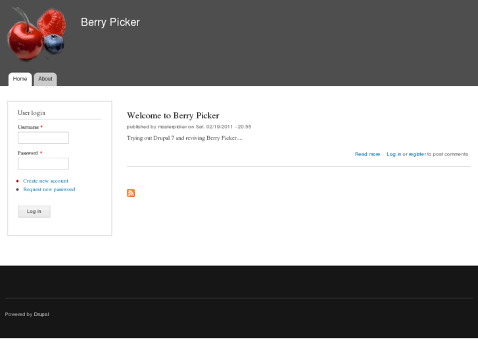Focus the Username input field
478x358 pixels.
point(43,138)
